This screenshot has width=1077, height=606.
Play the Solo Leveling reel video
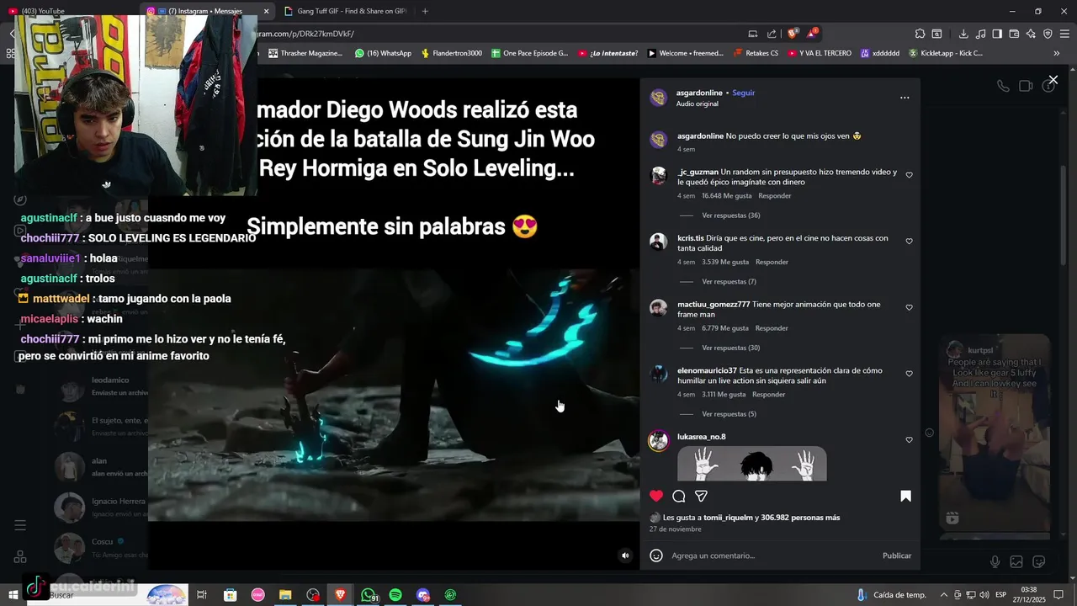pos(394,396)
